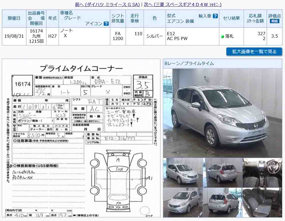Select the mileage value 110
285x221 pixels.
point(138,34)
